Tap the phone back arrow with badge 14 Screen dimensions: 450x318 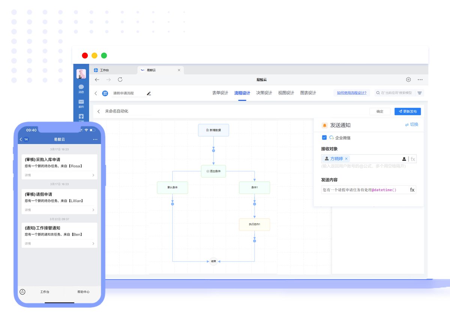(24, 139)
